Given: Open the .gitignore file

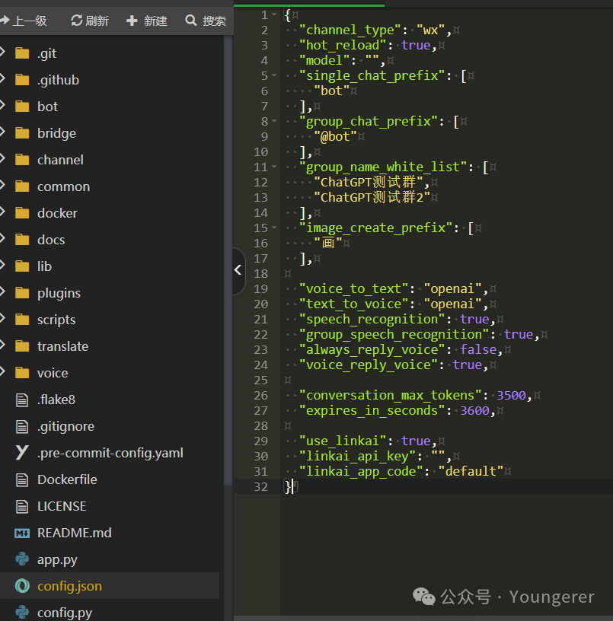Looking at the screenshot, I should coord(65,426).
